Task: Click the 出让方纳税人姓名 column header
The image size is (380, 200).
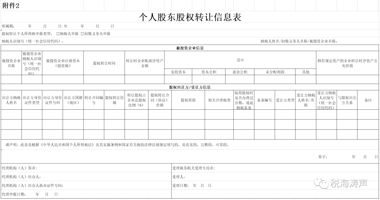Action: point(11,100)
